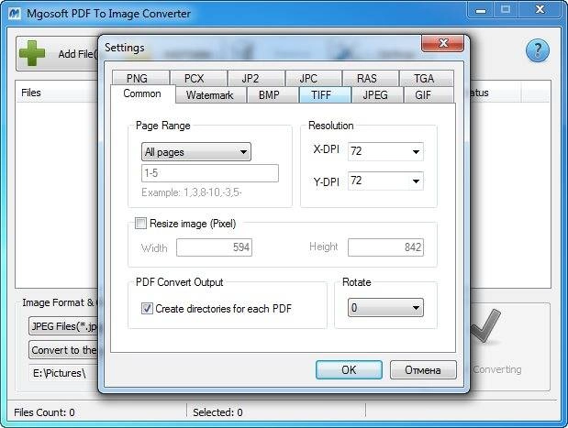Confirm settings with the OK button
This screenshot has height=428, width=568.
(349, 369)
